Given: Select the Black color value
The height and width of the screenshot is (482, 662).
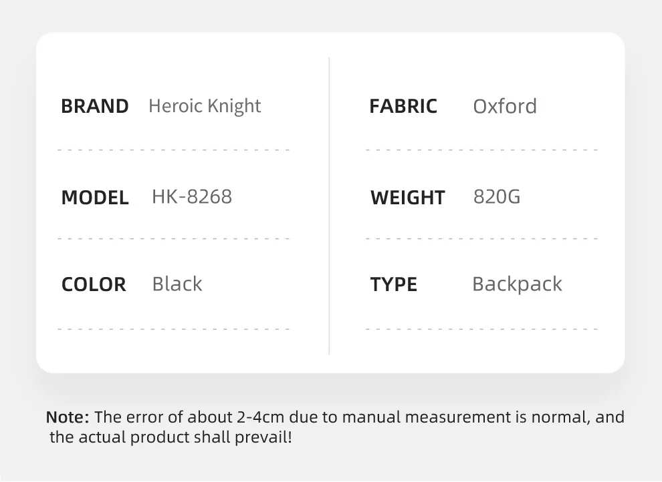Looking at the screenshot, I should [177, 284].
